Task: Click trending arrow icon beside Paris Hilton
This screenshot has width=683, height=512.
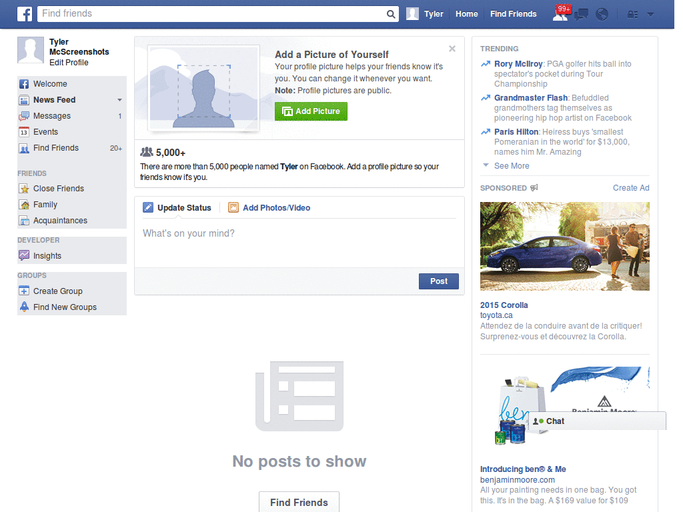Action: click(x=486, y=132)
